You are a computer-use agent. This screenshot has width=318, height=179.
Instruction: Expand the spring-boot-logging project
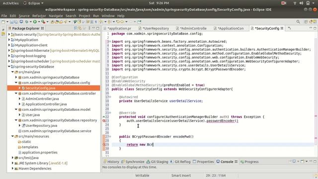click(9, 56)
